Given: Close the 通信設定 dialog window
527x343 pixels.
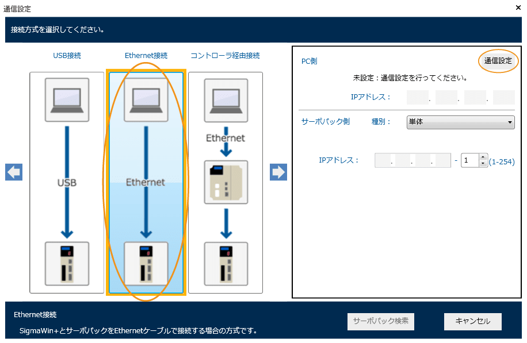Looking at the screenshot, I should coord(518,8).
